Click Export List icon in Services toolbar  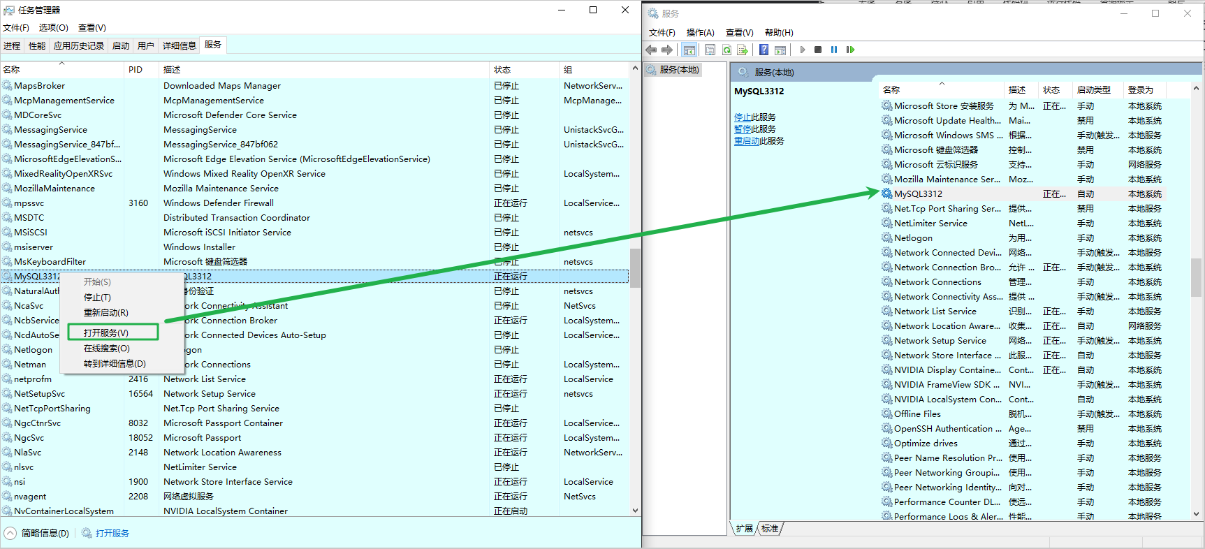(x=742, y=50)
